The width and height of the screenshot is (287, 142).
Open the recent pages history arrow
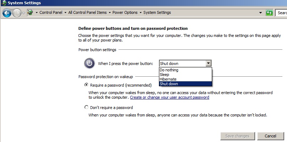coord(24,13)
